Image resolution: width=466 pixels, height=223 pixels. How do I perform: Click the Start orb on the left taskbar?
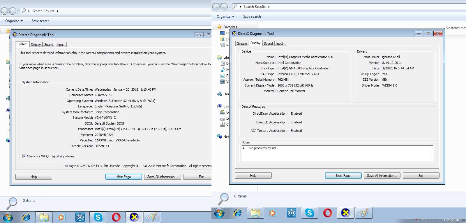click(x=8, y=217)
